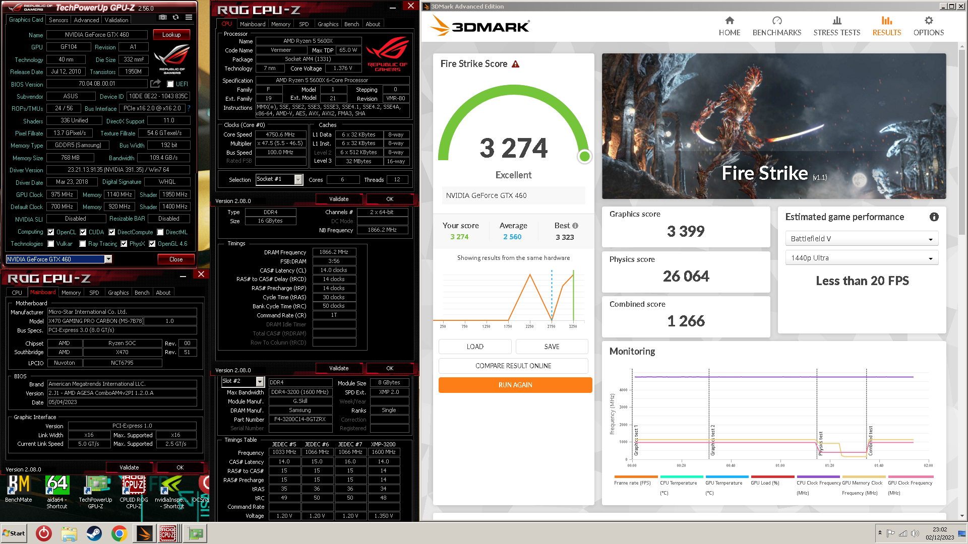Screen dimensions: 968x544
Task: Toggle the OpenGL 4.6 checkbox
Action: coord(152,244)
